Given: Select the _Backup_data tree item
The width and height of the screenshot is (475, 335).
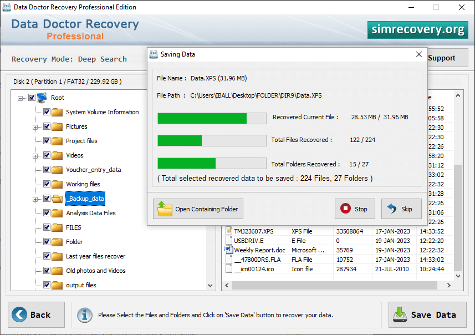Looking at the screenshot, I should [x=85, y=199].
